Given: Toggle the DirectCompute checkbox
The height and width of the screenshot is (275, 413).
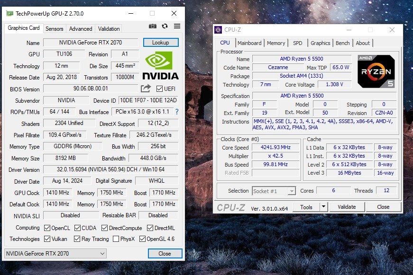Looking at the screenshot, I should (x=105, y=228).
